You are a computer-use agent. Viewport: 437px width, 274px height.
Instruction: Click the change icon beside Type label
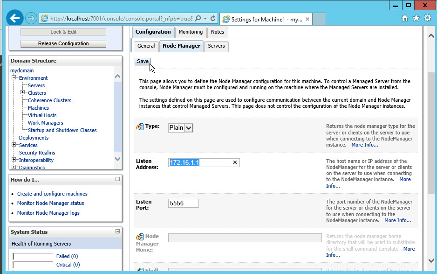[139, 126]
